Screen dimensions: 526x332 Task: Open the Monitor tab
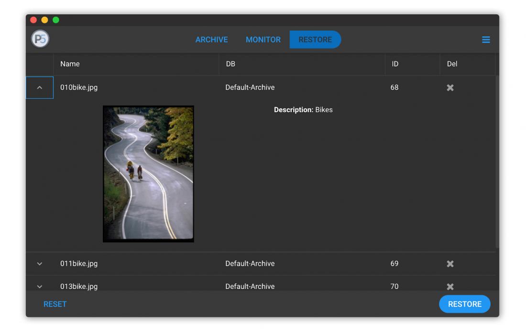(263, 40)
